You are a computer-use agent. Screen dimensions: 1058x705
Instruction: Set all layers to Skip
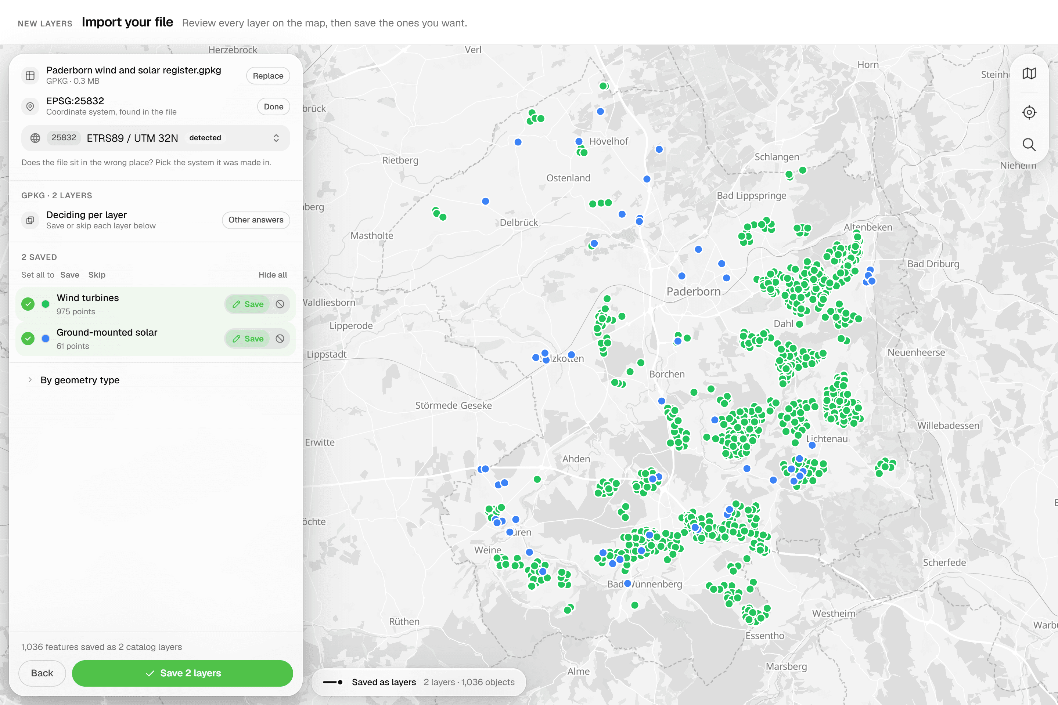97,275
